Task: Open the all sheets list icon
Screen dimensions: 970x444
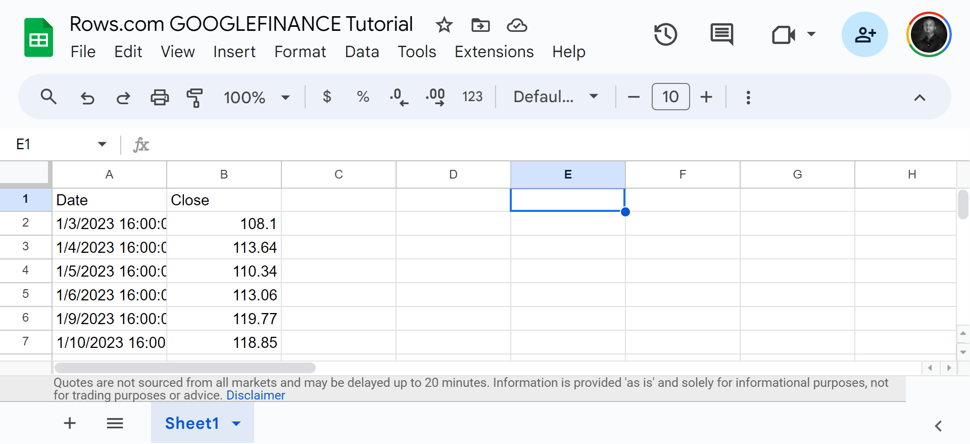Action: [x=115, y=423]
